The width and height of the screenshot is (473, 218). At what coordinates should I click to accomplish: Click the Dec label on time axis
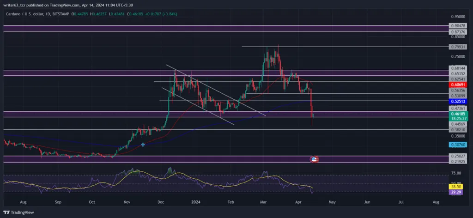point(161,202)
